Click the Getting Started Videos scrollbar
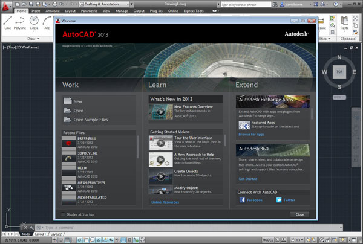The width and height of the screenshot is (363, 244). point(225,140)
